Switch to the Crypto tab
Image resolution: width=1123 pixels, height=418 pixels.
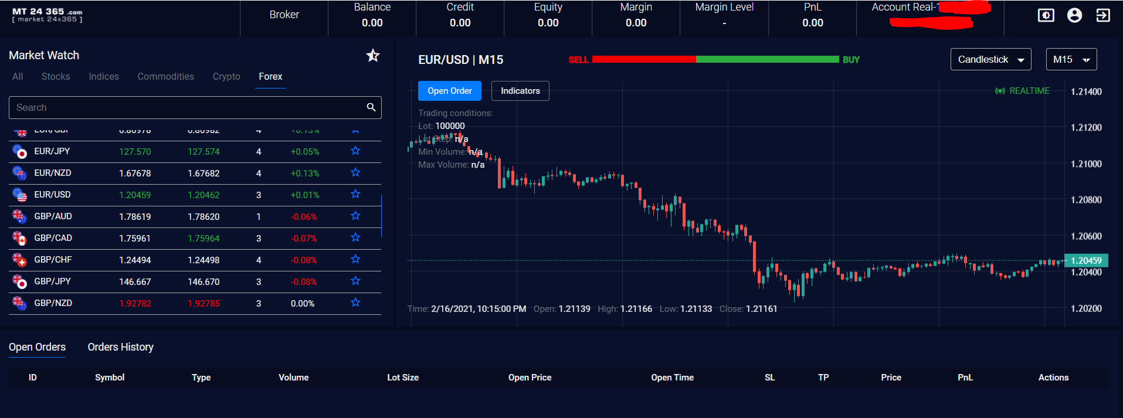tap(226, 77)
